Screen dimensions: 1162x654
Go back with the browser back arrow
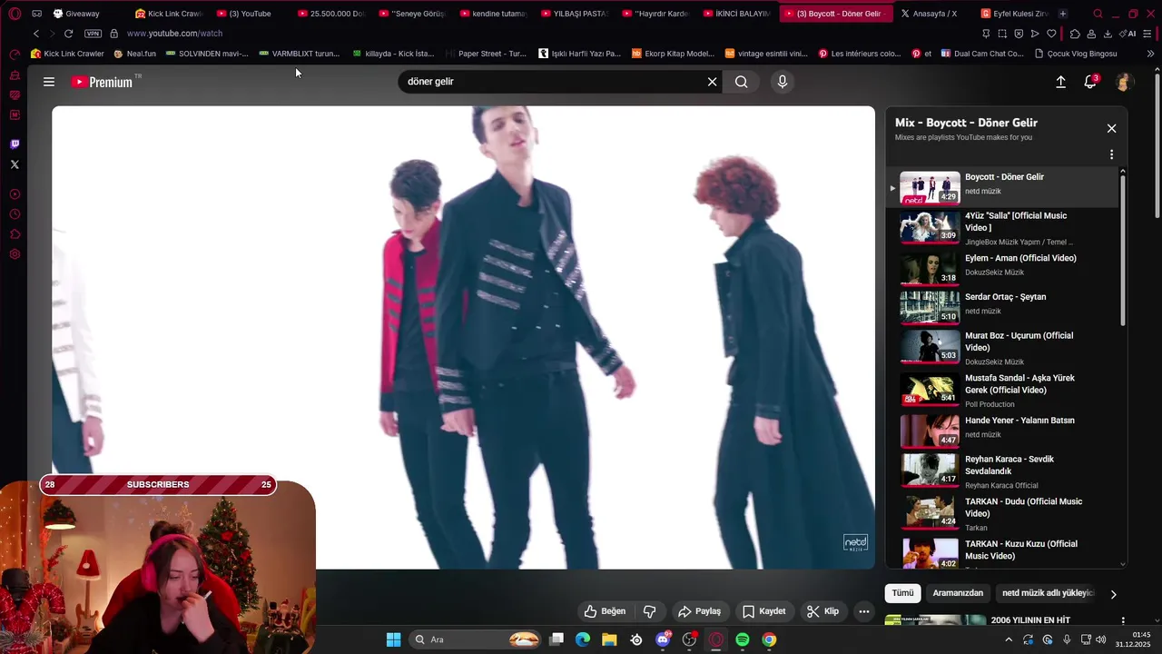pos(36,34)
